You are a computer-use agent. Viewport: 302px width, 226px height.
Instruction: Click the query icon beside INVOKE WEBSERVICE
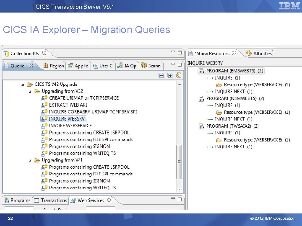[44, 126]
